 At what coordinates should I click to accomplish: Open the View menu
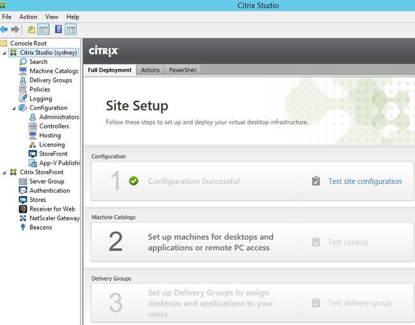(x=52, y=17)
